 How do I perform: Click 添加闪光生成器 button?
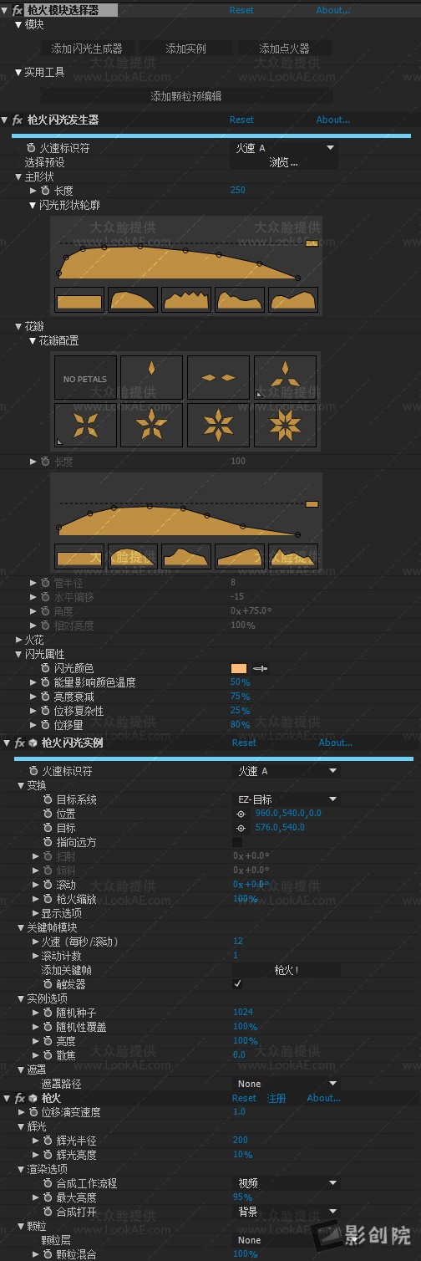coord(87,48)
